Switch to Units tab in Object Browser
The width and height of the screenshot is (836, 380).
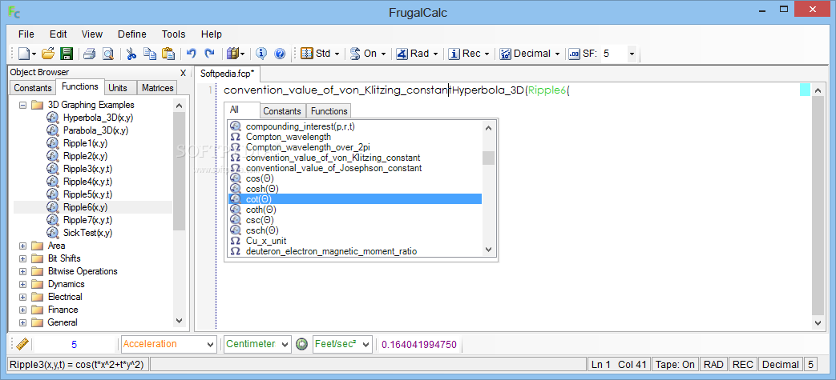click(117, 88)
